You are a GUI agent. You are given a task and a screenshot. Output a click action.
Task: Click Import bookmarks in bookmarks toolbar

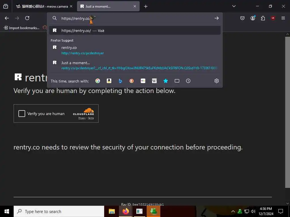pyautogui.click(x=22, y=28)
